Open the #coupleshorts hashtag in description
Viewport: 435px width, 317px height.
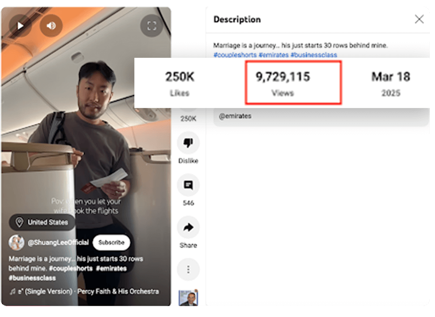click(235, 55)
